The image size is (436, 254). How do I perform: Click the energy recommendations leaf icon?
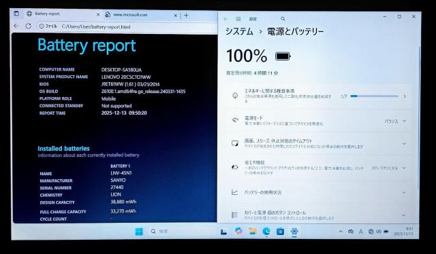tap(235, 96)
